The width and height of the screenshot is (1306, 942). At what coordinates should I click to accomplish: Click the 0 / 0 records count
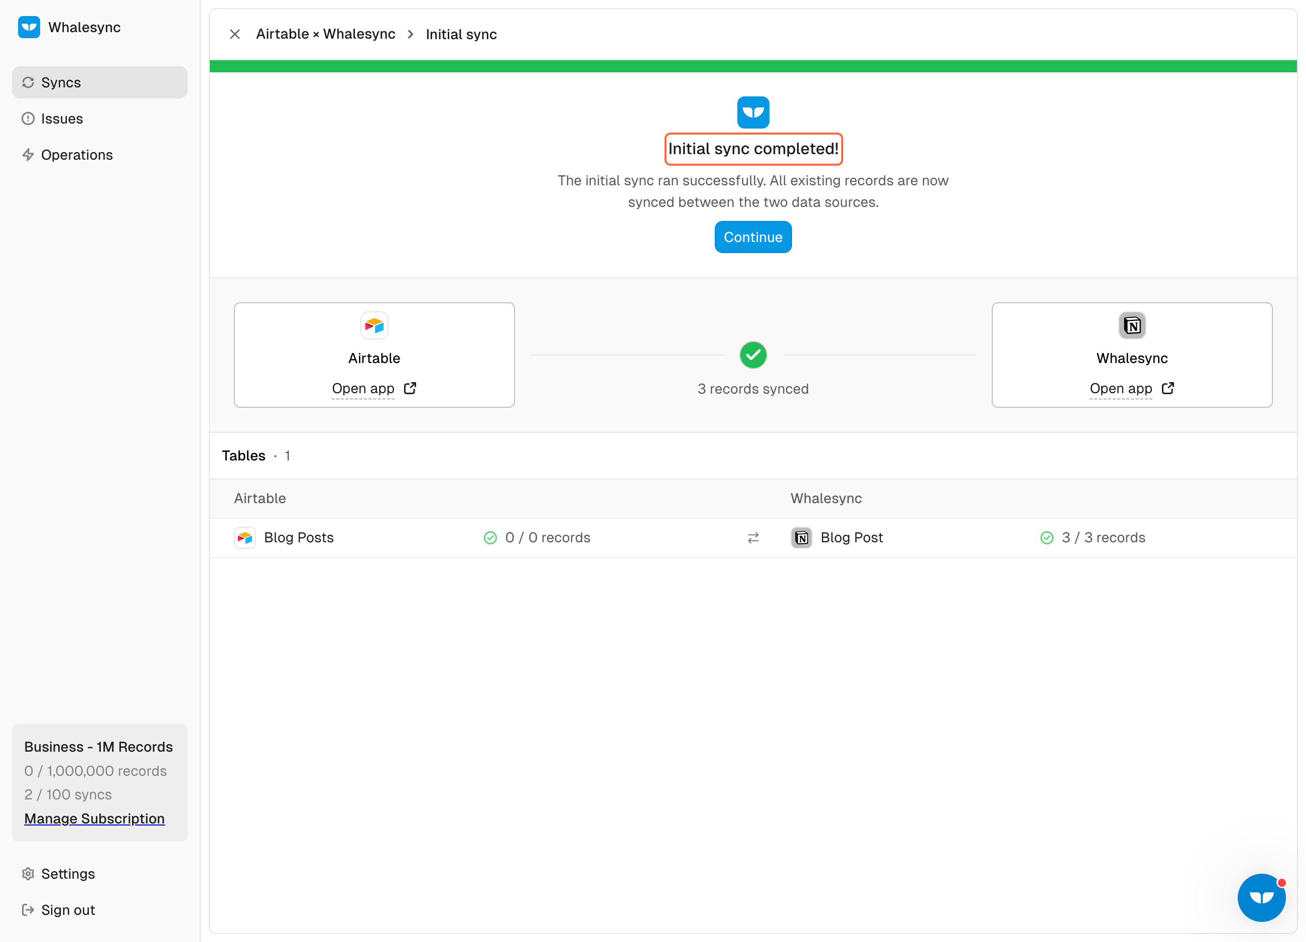(x=548, y=538)
